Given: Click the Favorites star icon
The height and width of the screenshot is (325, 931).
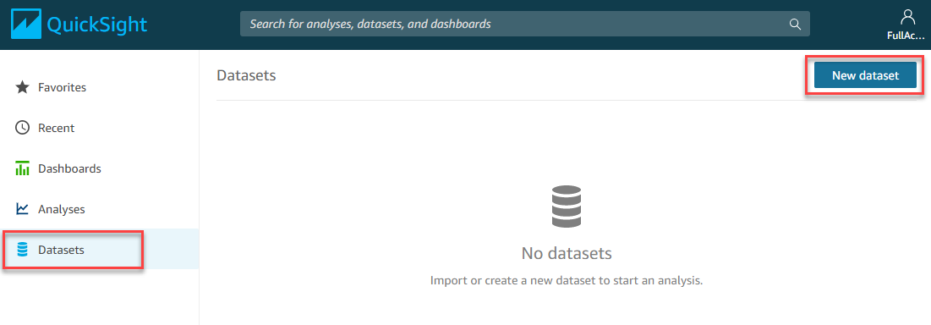Looking at the screenshot, I should [23, 87].
